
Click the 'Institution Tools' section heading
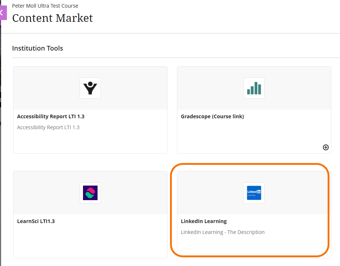coord(37,48)
